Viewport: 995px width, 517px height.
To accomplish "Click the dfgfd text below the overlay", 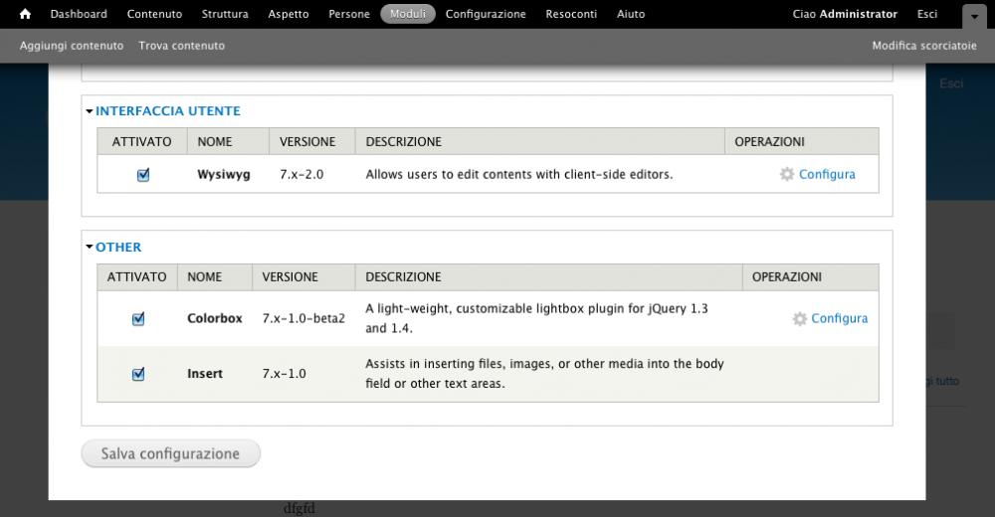I will [298, 508].
